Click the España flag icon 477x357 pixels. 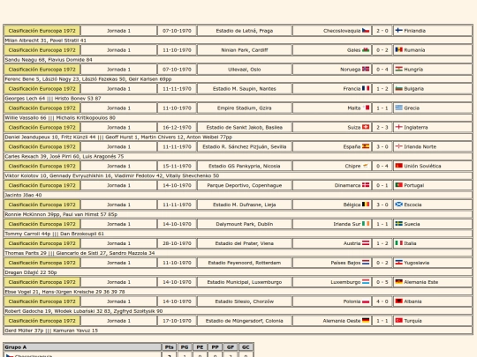click(366, 146)
